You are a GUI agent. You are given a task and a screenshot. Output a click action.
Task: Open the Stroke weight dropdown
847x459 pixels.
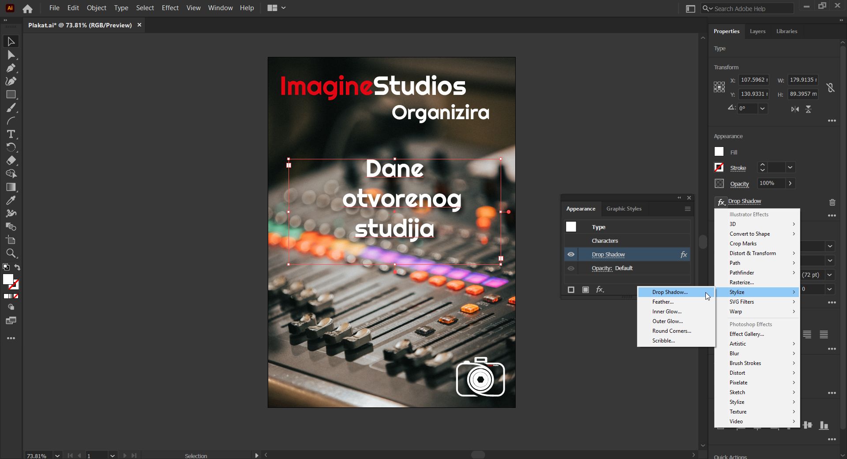click(790, 167)
